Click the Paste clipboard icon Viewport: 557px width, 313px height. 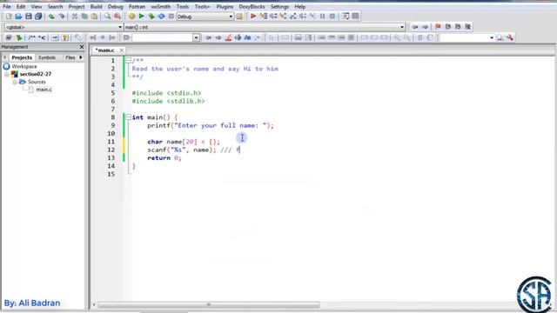[94, 17]
